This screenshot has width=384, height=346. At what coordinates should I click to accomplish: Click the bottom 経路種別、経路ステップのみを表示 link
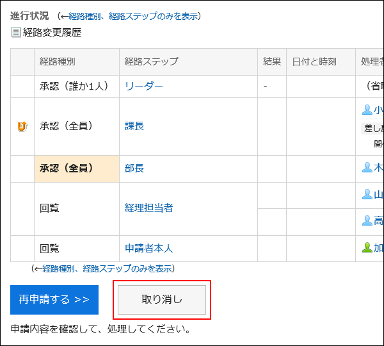pos(107,268)
